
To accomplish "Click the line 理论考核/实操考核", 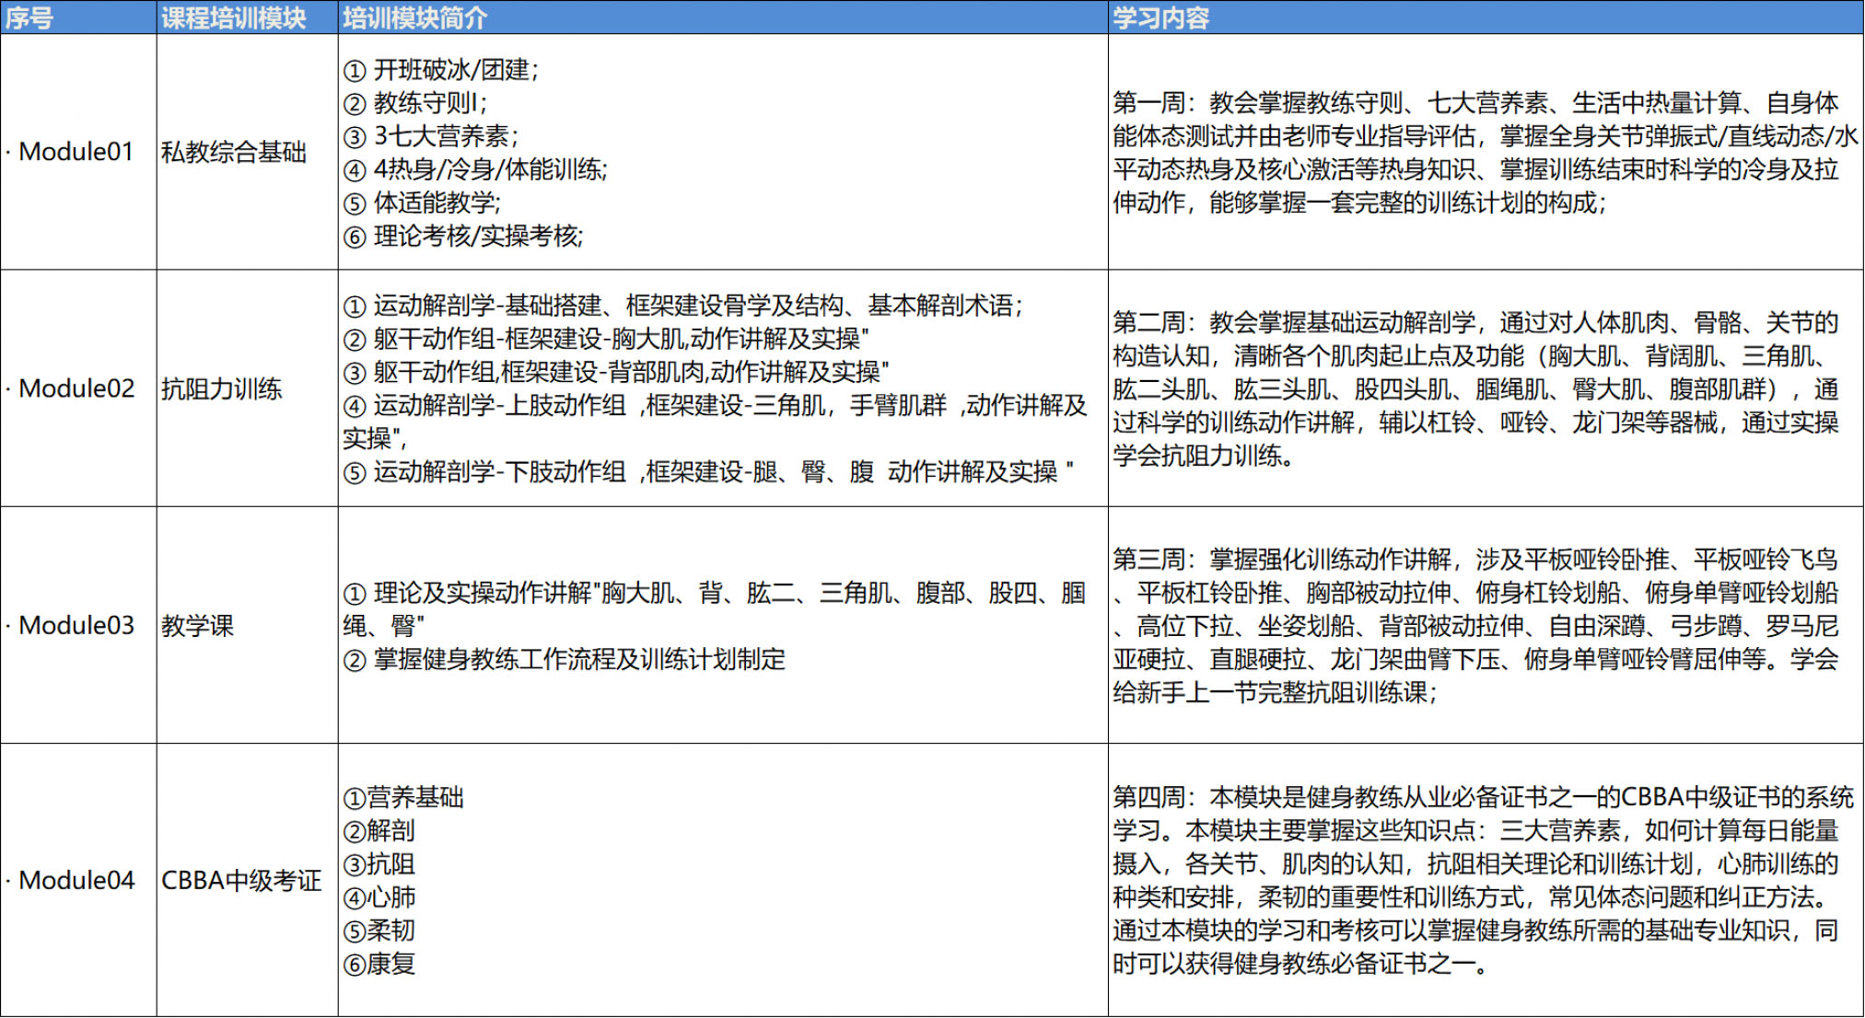I will click(463, 236).
